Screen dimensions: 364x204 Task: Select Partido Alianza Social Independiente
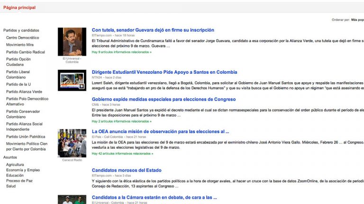click(x=24, y=127)
